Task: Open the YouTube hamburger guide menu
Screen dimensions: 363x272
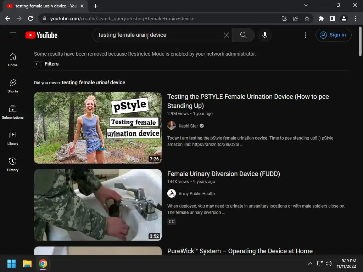Action: point(13,35)
